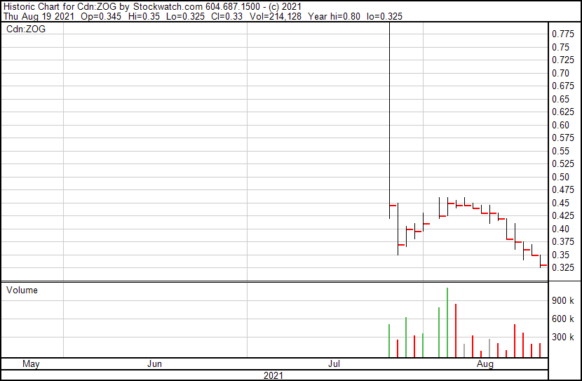Select the 0.525 price axis label

click(x=562, y=163)
